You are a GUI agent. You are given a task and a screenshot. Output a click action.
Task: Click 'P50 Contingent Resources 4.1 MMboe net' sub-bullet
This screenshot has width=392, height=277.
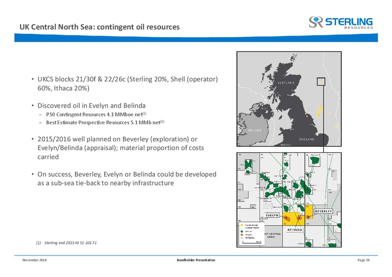coord(96,115)
